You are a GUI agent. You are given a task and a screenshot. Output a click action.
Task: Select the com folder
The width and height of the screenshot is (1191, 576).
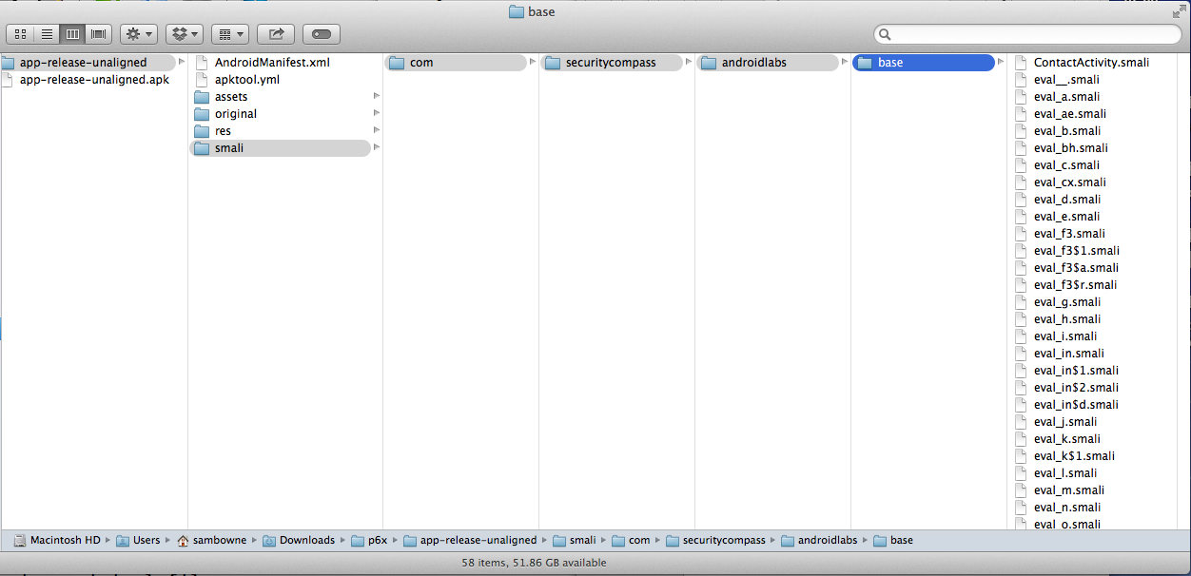coord(457,63)
